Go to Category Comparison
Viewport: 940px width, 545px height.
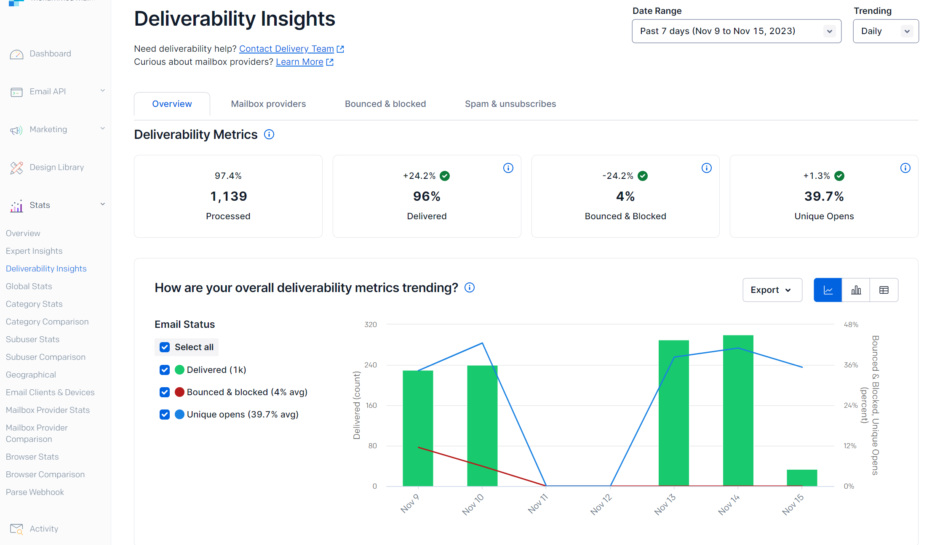(x=47, y=322)
